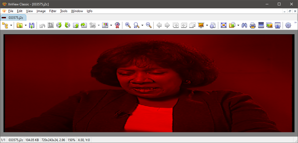Click the select page number icon
The height and width of the screenshot is (143, 298).
[192, 25]
